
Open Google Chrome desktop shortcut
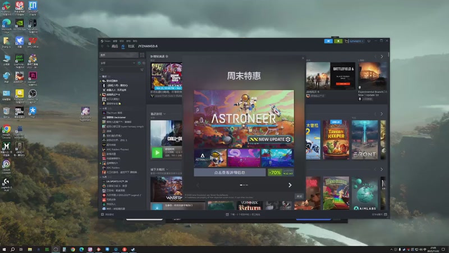pyautogui.click(x=6, y=132)
